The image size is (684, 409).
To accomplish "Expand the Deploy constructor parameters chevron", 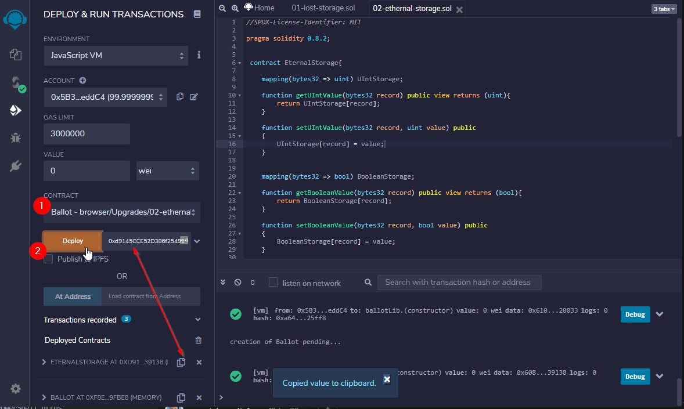I will [x=197, y=241].
